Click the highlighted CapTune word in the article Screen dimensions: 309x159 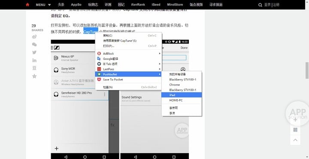(91, 31)
